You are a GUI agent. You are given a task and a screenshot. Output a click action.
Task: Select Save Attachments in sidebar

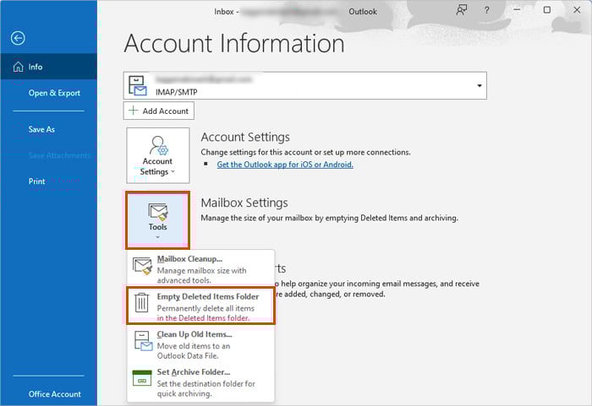tap(59, 155)
